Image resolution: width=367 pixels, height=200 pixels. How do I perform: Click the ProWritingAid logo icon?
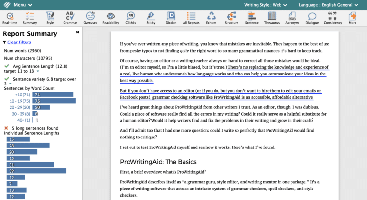click(7, 5)
